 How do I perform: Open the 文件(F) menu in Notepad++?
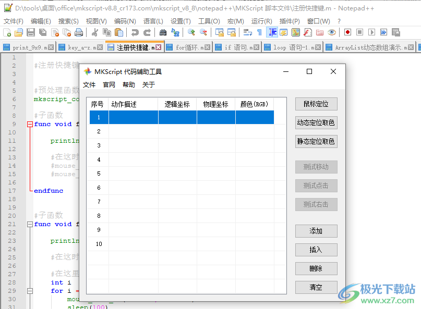coord(14,21)
